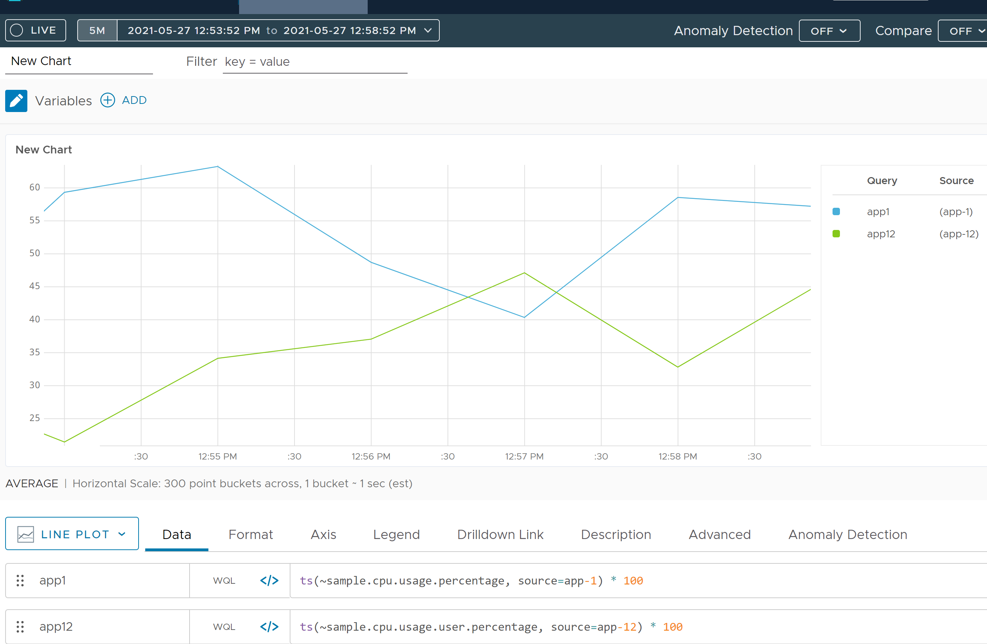The image size is (987, 644).
Task: Expand the Anomaly Detection dropdown
Action: 827,30
